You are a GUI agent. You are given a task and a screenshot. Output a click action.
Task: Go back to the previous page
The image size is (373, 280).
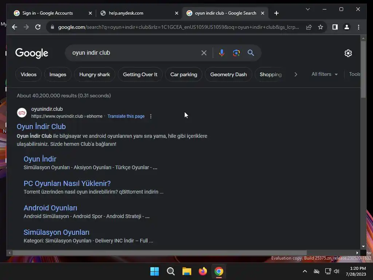pos(15,27)
